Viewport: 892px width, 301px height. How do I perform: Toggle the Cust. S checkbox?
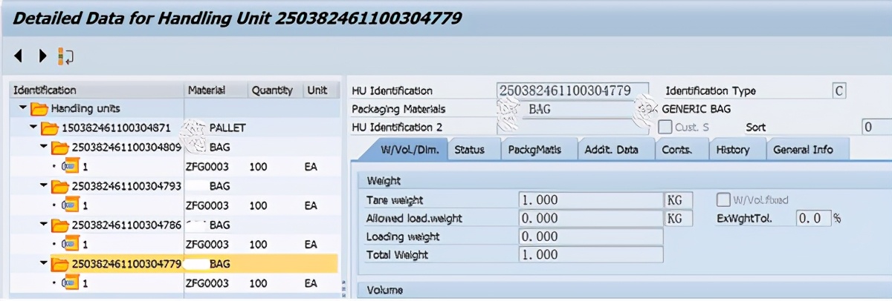tap(665, 127)
